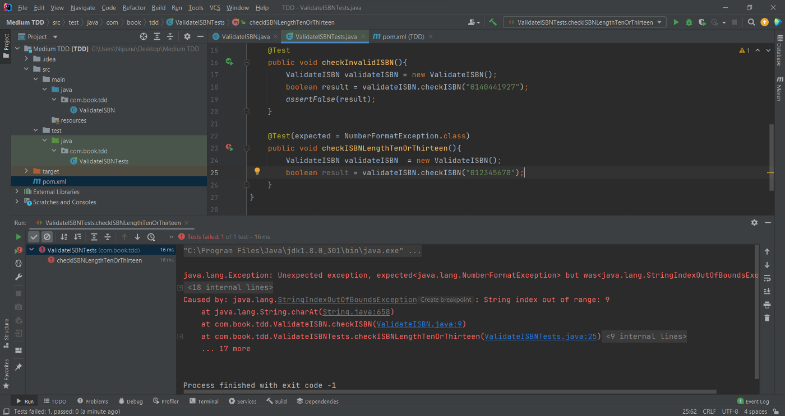785x416 pixels.
Task: Toggle Show Ignored tests button
Action: pyautogui.click(x=47, y=237)
